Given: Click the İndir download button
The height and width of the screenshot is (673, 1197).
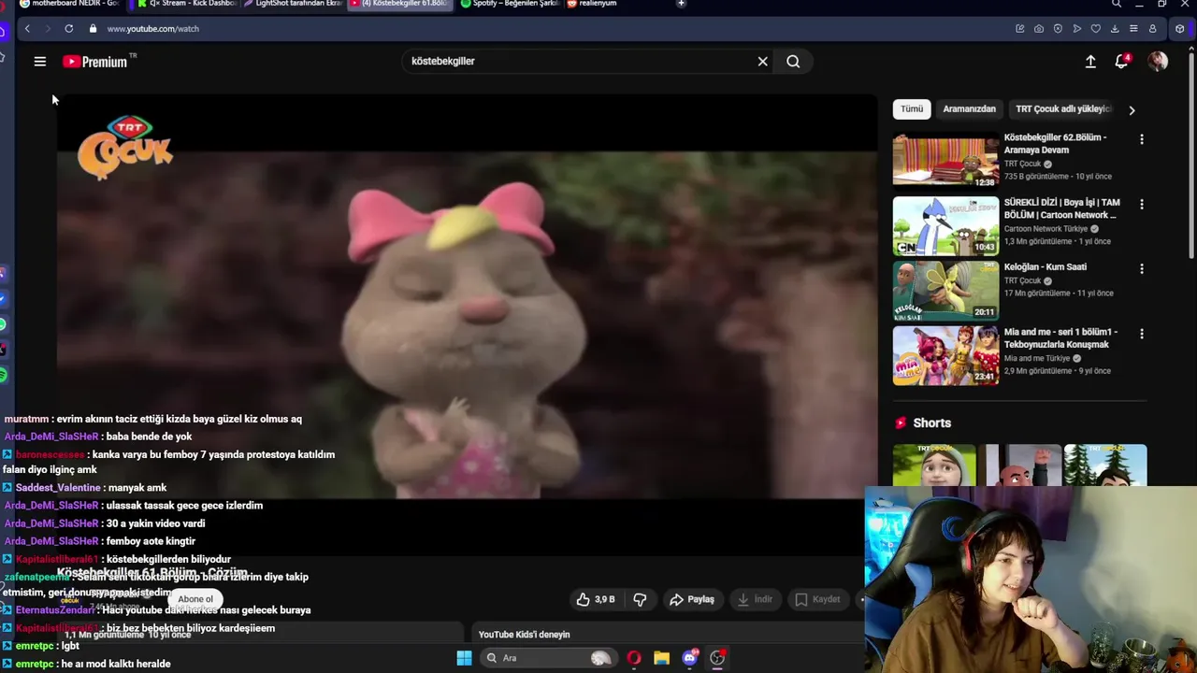Looking at the screenshot, I should 755,599.
